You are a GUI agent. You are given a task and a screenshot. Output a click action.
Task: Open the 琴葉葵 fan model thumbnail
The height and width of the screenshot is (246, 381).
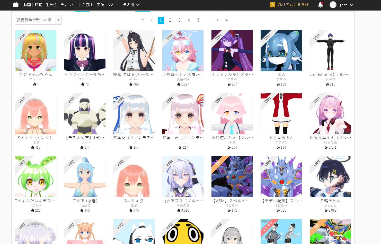coord(134,114)
